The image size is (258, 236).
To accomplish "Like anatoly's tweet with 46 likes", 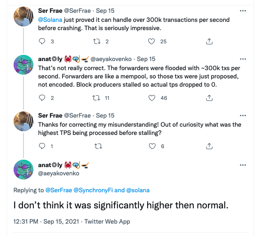I will tap(152, 98).
